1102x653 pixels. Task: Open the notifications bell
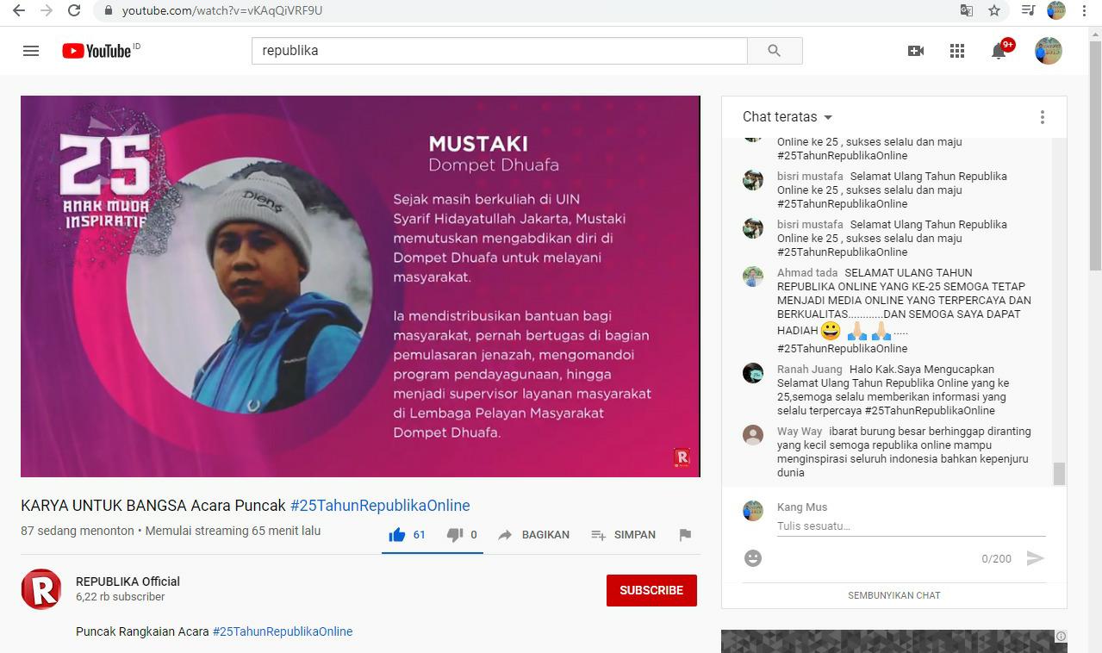[x=999, y=51]
